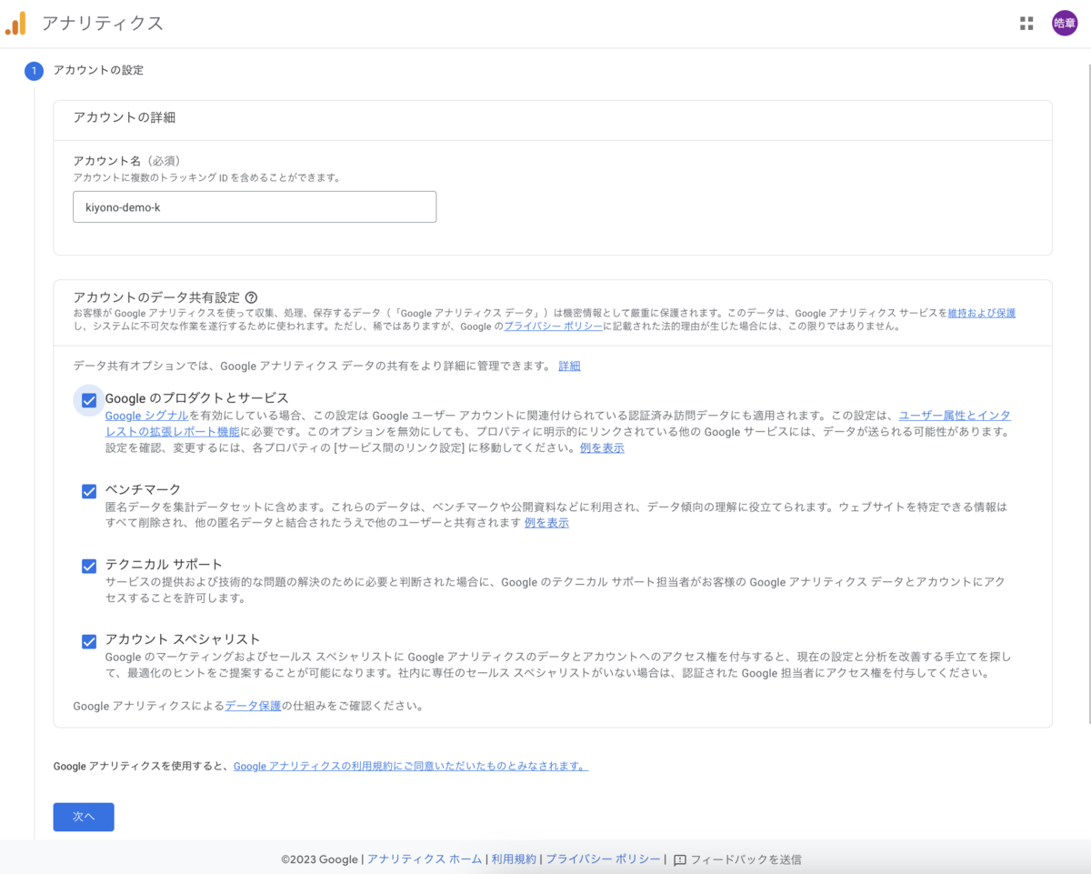
Task: Click 例を表示 under Google のプロダクトとサービス
Action: click(x=602, y=448)
